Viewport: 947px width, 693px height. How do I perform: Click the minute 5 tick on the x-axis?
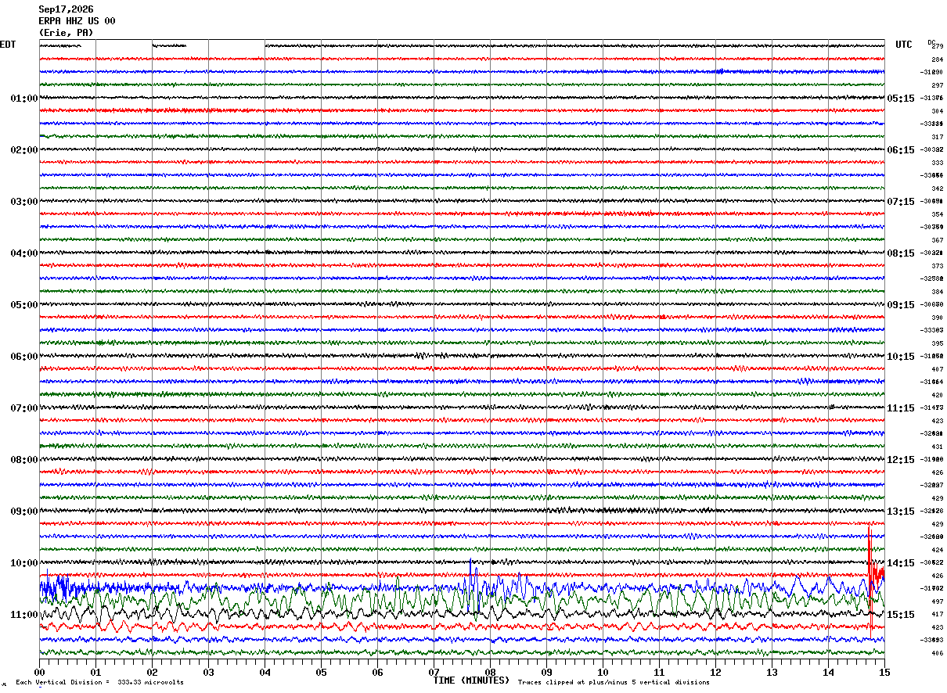[321, 672]
